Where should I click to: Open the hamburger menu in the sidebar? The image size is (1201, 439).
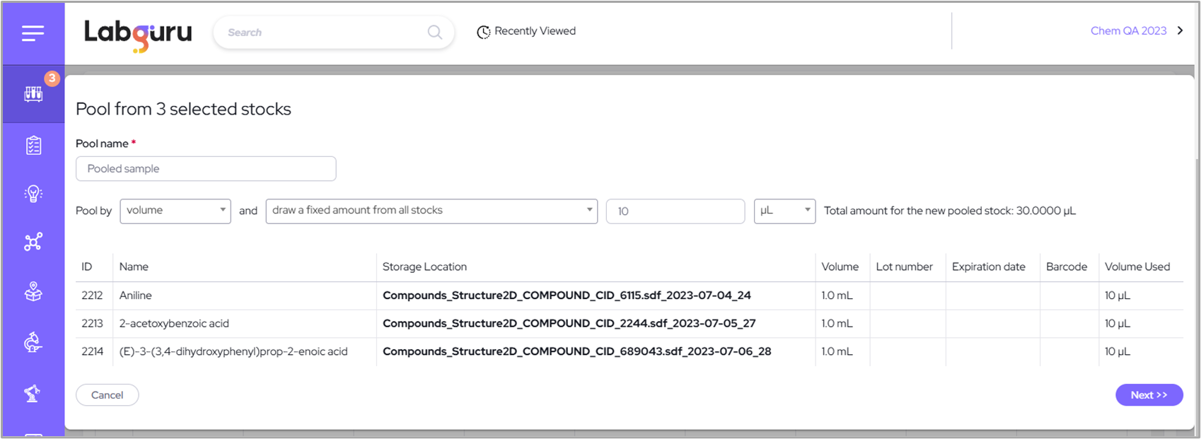(x=33, y=33)
